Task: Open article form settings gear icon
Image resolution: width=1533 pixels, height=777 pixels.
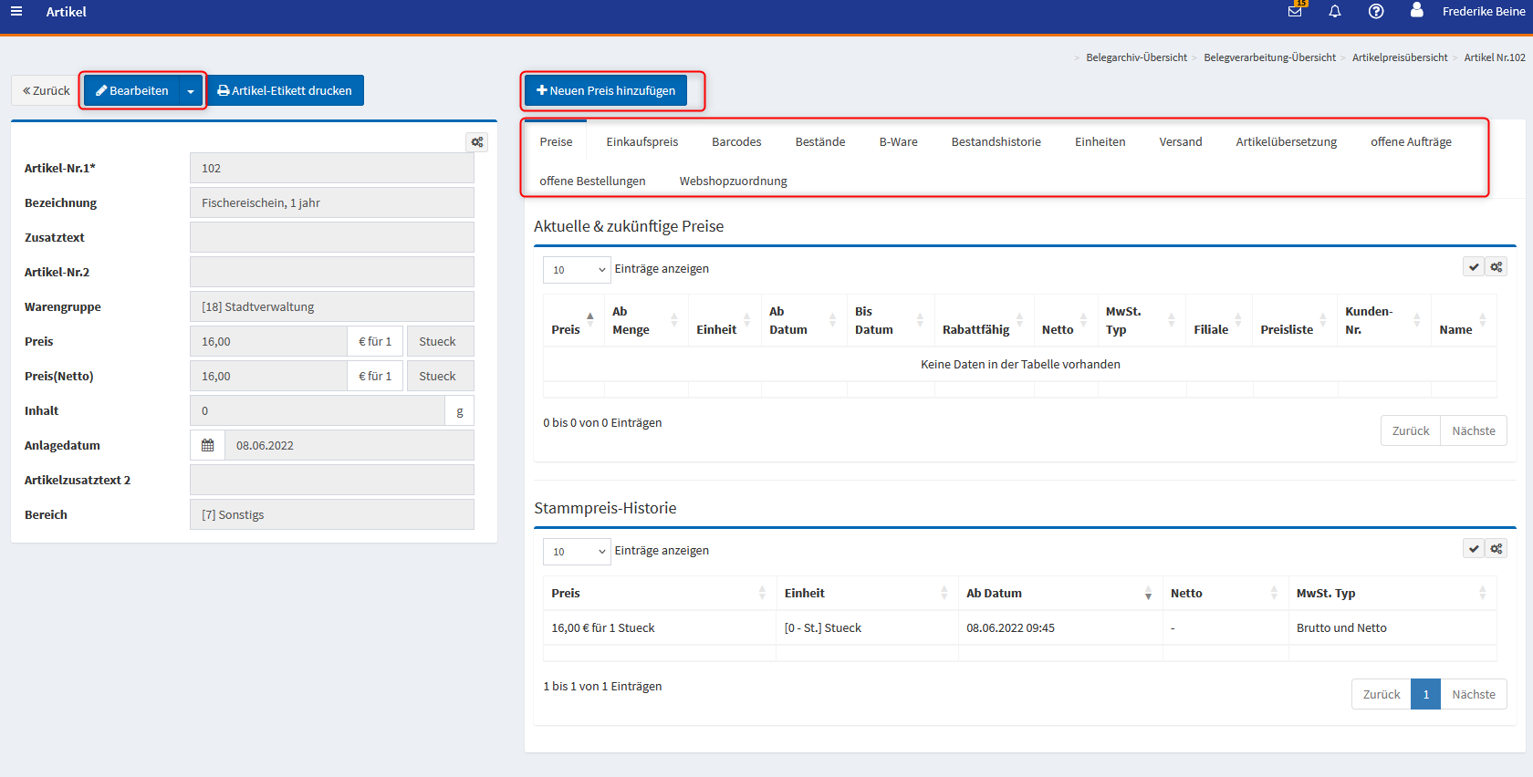Action: 477,142
